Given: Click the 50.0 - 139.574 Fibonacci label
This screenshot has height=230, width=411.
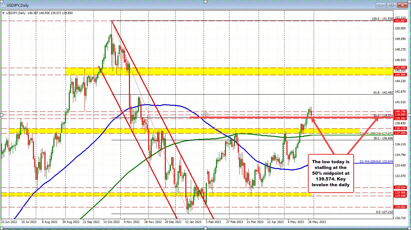Looking at the screenshot, I should 383,115.
